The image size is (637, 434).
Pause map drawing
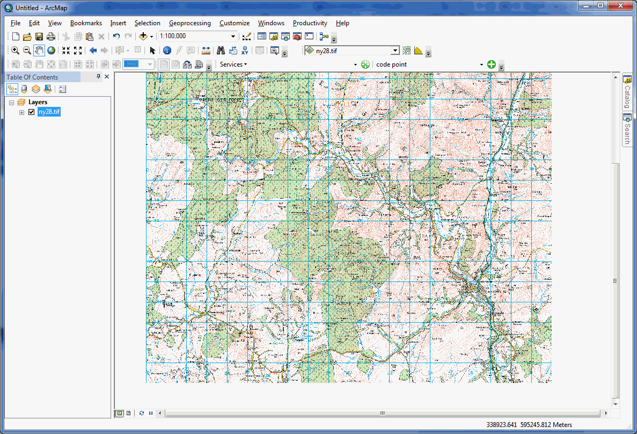pyautogui.click(x=151, y=413)
